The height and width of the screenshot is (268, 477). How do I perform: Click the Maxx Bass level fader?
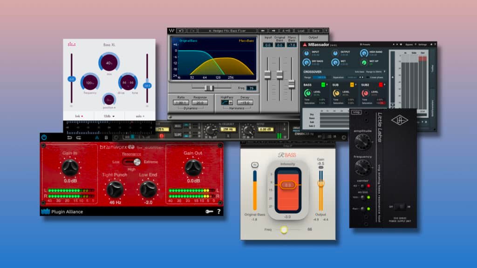292,84
